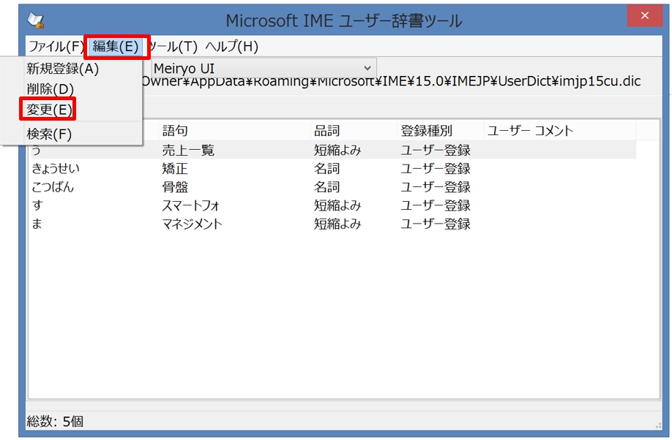672x440 pixels.
Task: Select the こつばん reading entry
Action: click(x=53, y=186)
